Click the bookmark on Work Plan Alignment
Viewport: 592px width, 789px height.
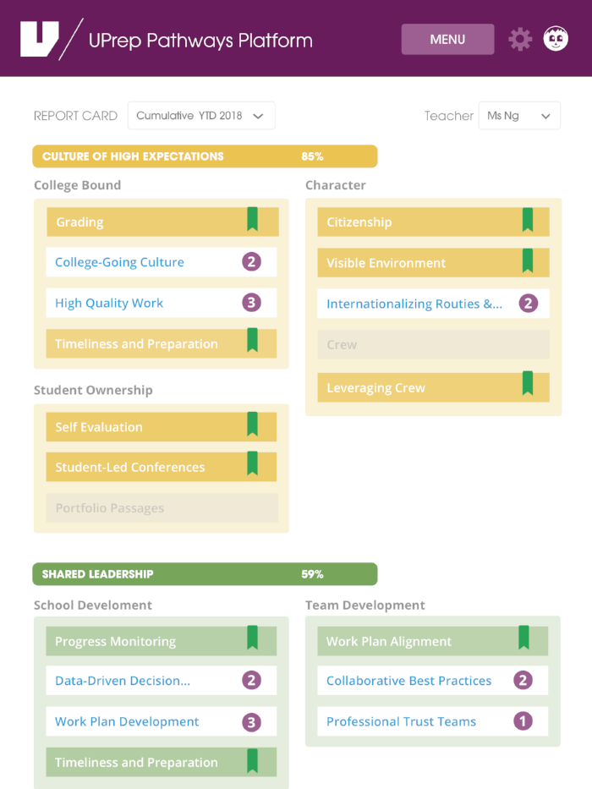click(x=524, y=638)
